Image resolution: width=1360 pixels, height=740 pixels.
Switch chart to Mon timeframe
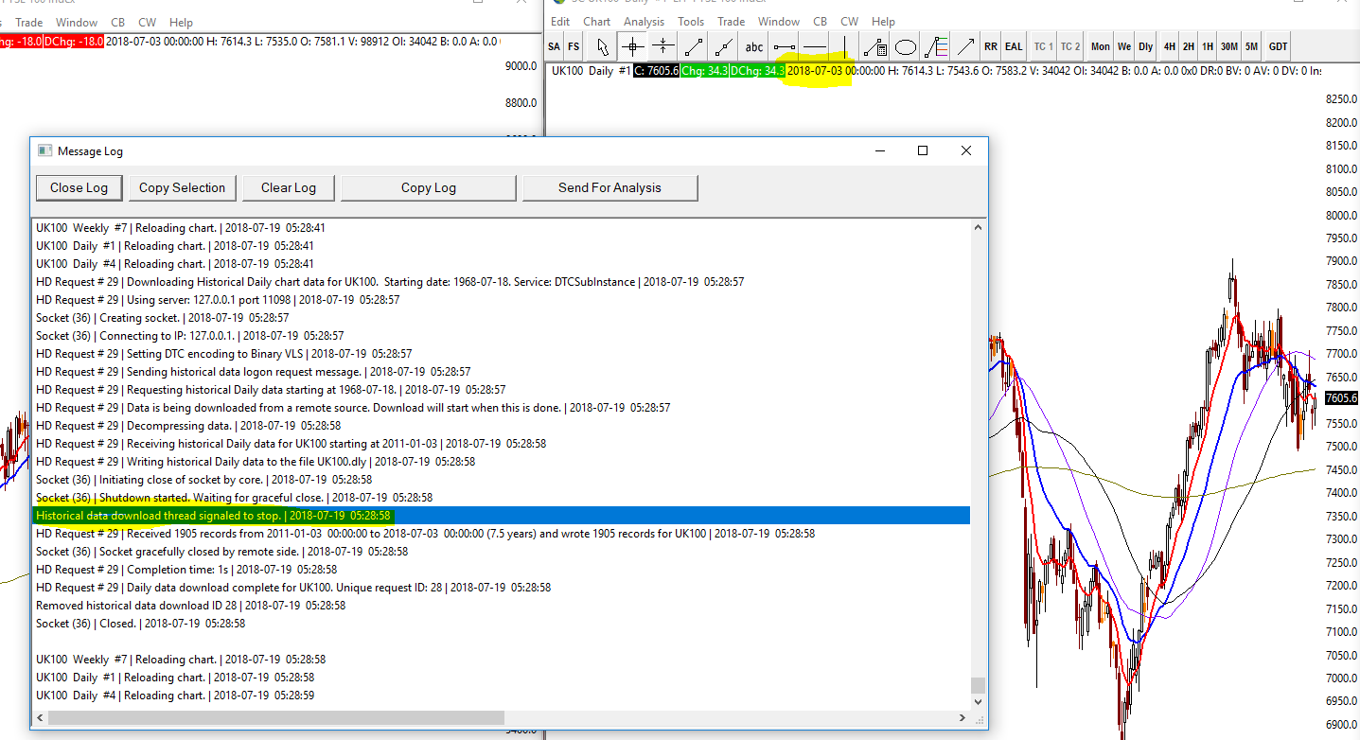tap(1100, 46)
